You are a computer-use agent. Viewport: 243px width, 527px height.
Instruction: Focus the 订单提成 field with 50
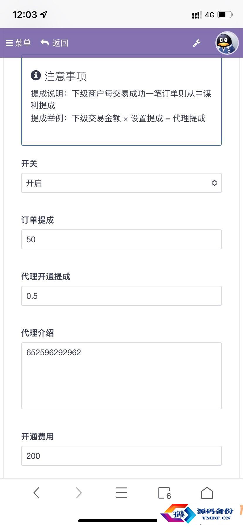pos(121,239)
